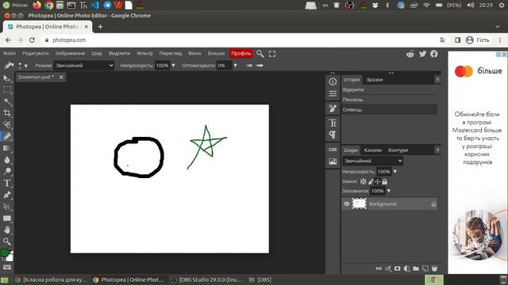Viewport: 508px width, 285px height.
Task: Open the Фільтр menu
Action: pos(144,53)
